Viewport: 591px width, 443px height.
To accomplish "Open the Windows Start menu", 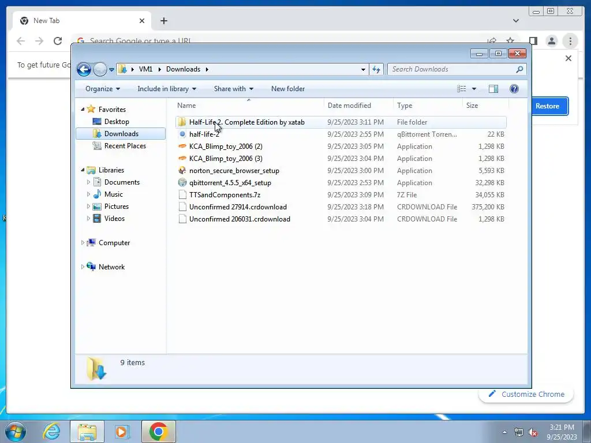I will pyautogui.click(x=16, y=431).
